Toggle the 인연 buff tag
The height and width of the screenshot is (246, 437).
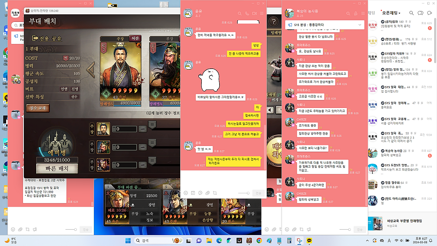[x=65, y=89]
